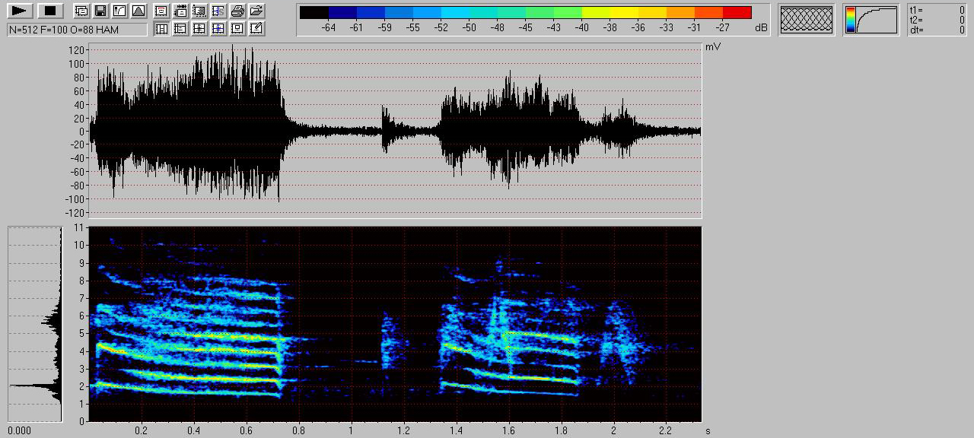Click the icon with red curve display

[x=161, y=11]
